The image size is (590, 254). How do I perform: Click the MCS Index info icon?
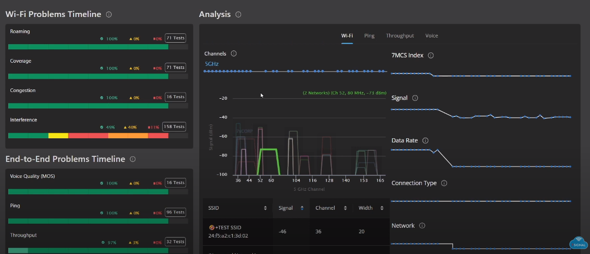coord(431,56)
